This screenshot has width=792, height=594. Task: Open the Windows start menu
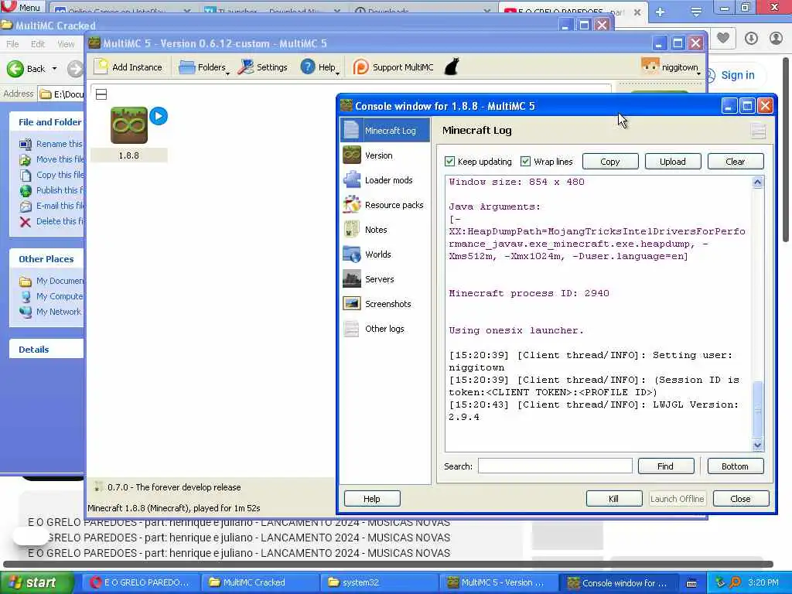pos(35,582)
